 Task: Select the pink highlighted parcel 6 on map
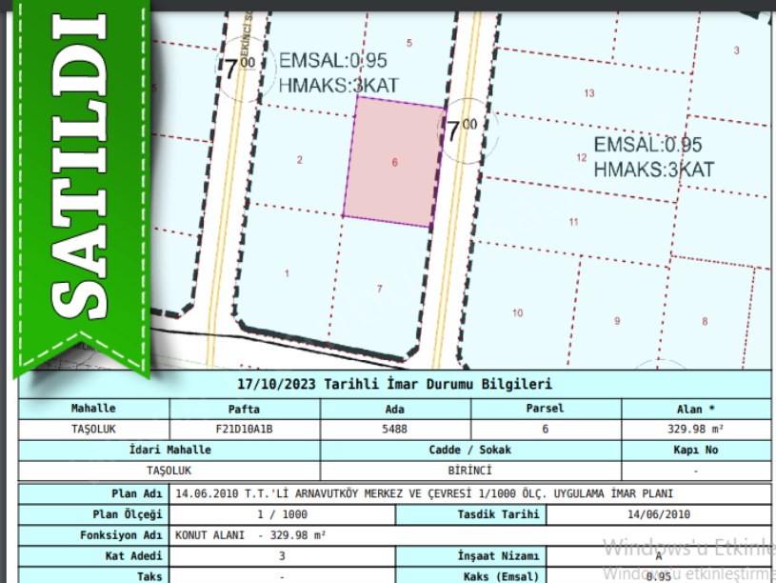394,162
